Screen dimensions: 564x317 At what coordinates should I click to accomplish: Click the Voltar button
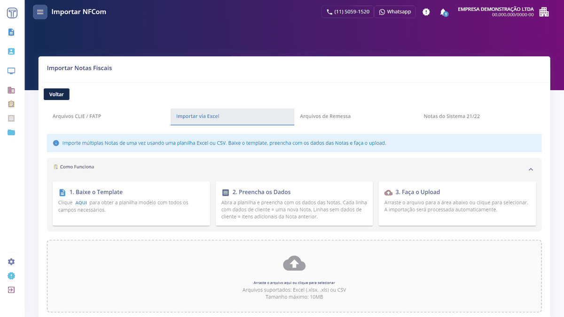[x=56, y=94]
